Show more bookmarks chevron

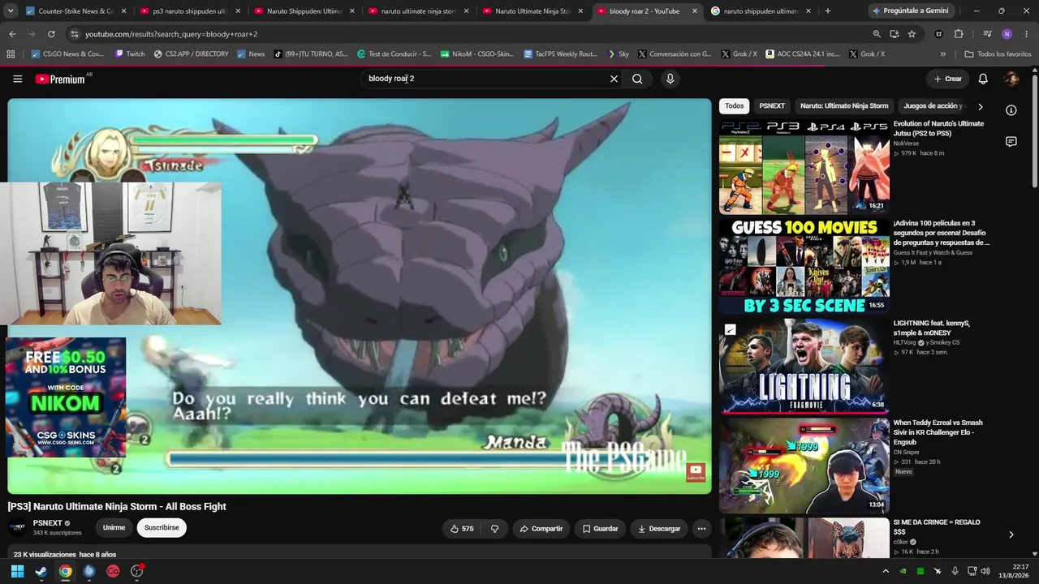pos(942,54)
